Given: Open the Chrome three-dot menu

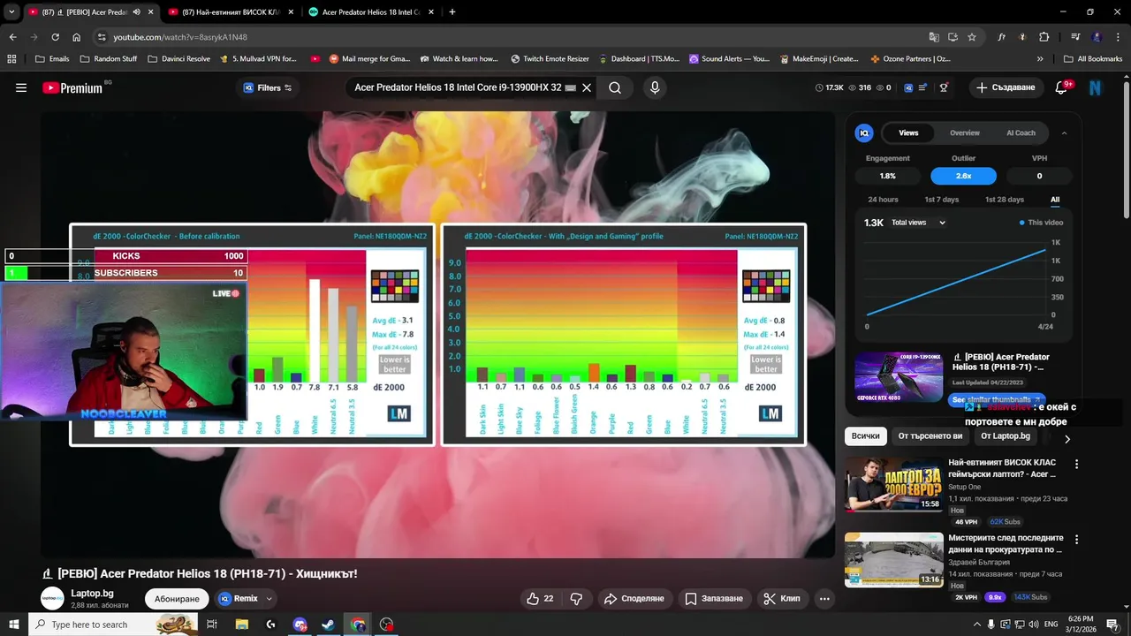Looking at the screenshot, I should (x=1118, y=37).
